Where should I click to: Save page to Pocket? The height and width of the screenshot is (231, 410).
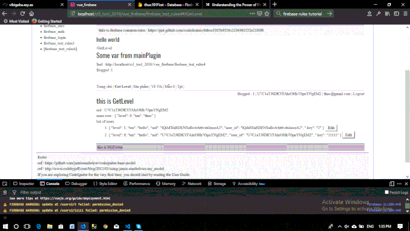coord(259,14)
